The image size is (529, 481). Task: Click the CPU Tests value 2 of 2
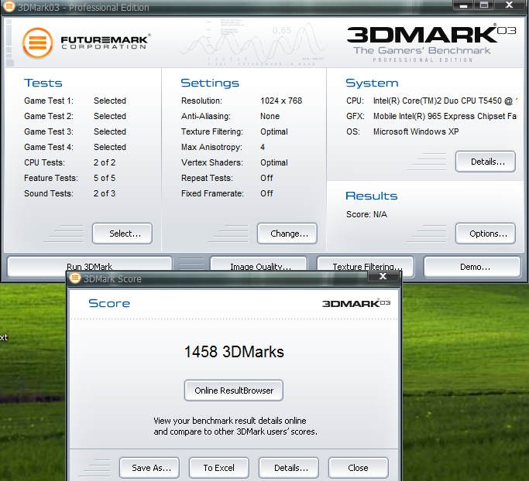point(105,162)
